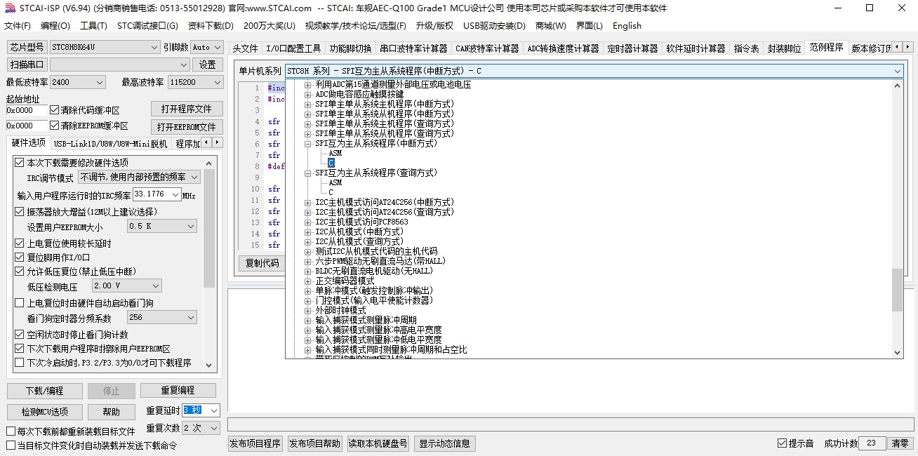918x456 pixels.
Task: Toggle 复位脚用作I/O口 checkbox
Action: (x=20, y=257)
